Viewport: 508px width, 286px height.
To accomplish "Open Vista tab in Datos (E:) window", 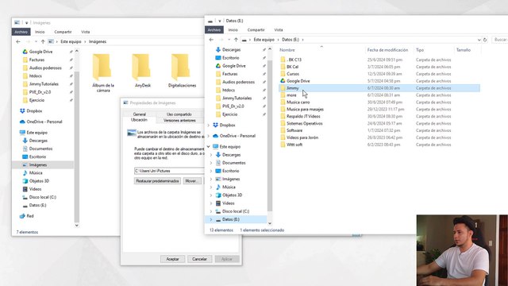I will tap(279, 30).
